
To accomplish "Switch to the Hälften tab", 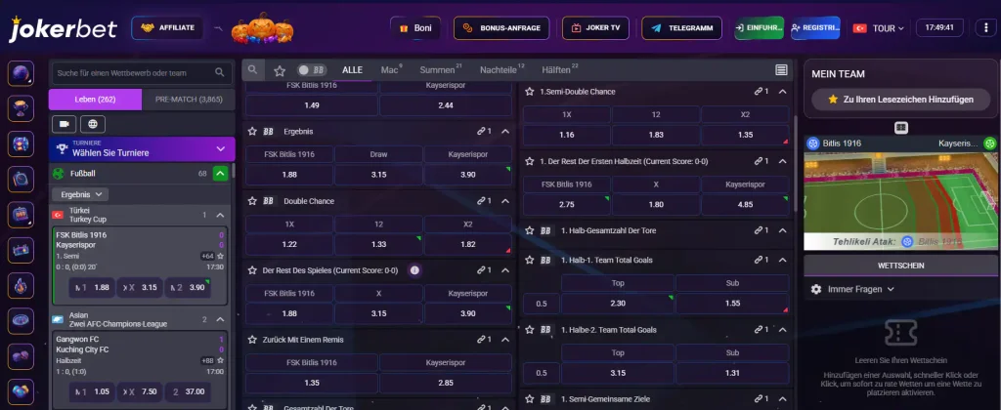I will (x=560, y=69).
